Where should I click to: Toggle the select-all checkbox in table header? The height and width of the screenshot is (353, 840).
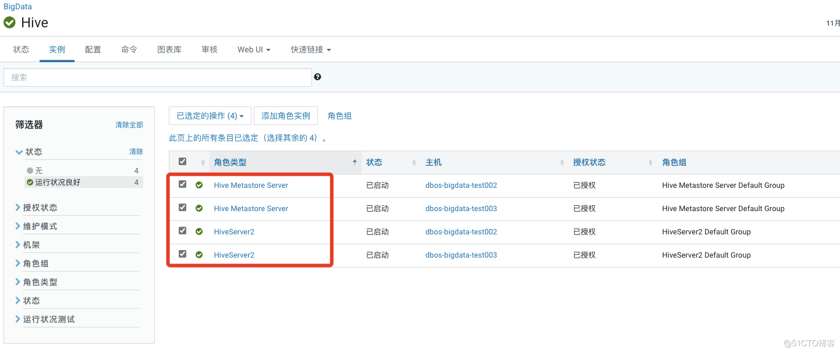point(182,162)
